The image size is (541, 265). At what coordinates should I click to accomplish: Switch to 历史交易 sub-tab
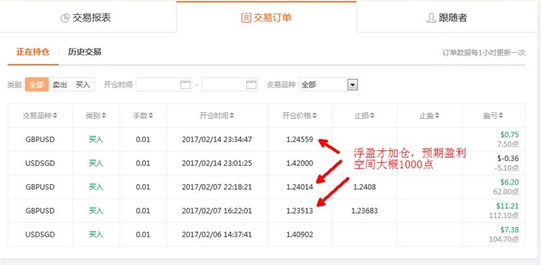[85, 52]
